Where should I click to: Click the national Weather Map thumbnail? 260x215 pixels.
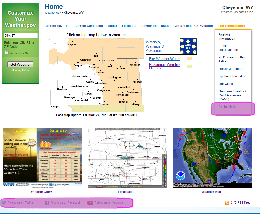(212, 158)
